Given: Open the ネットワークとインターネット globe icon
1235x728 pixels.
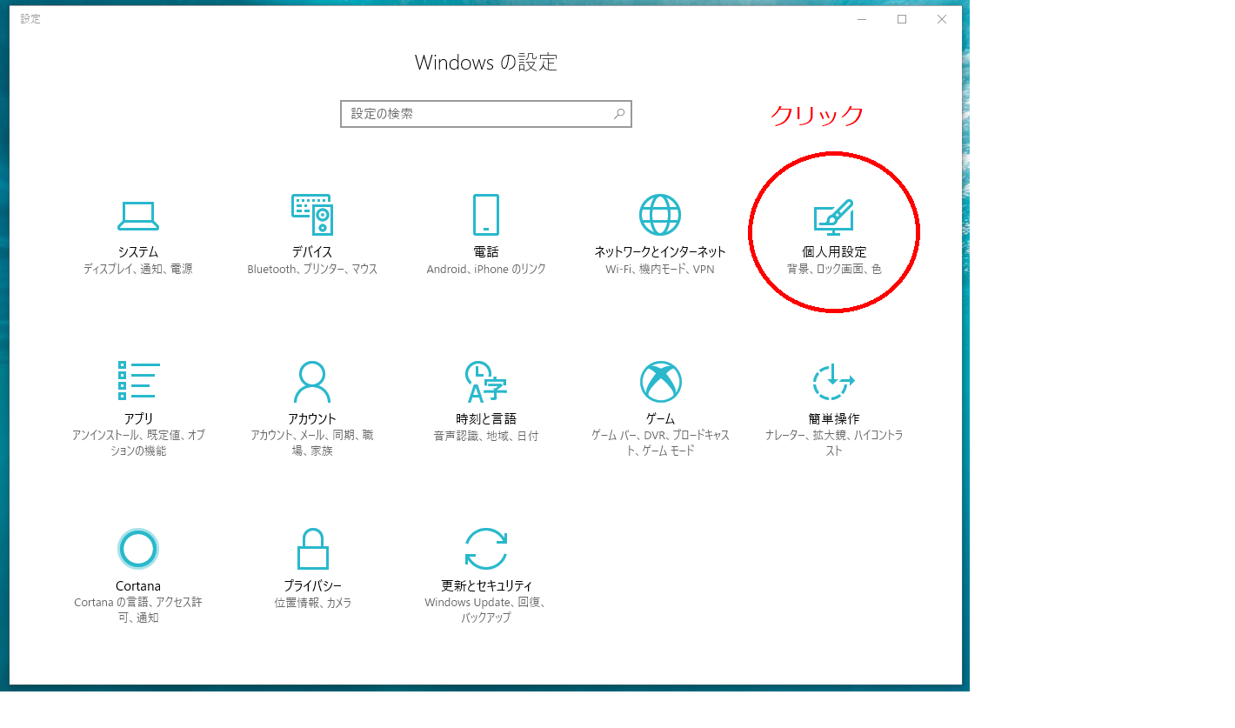Looking at the screenshot, I should coord(660,215).
